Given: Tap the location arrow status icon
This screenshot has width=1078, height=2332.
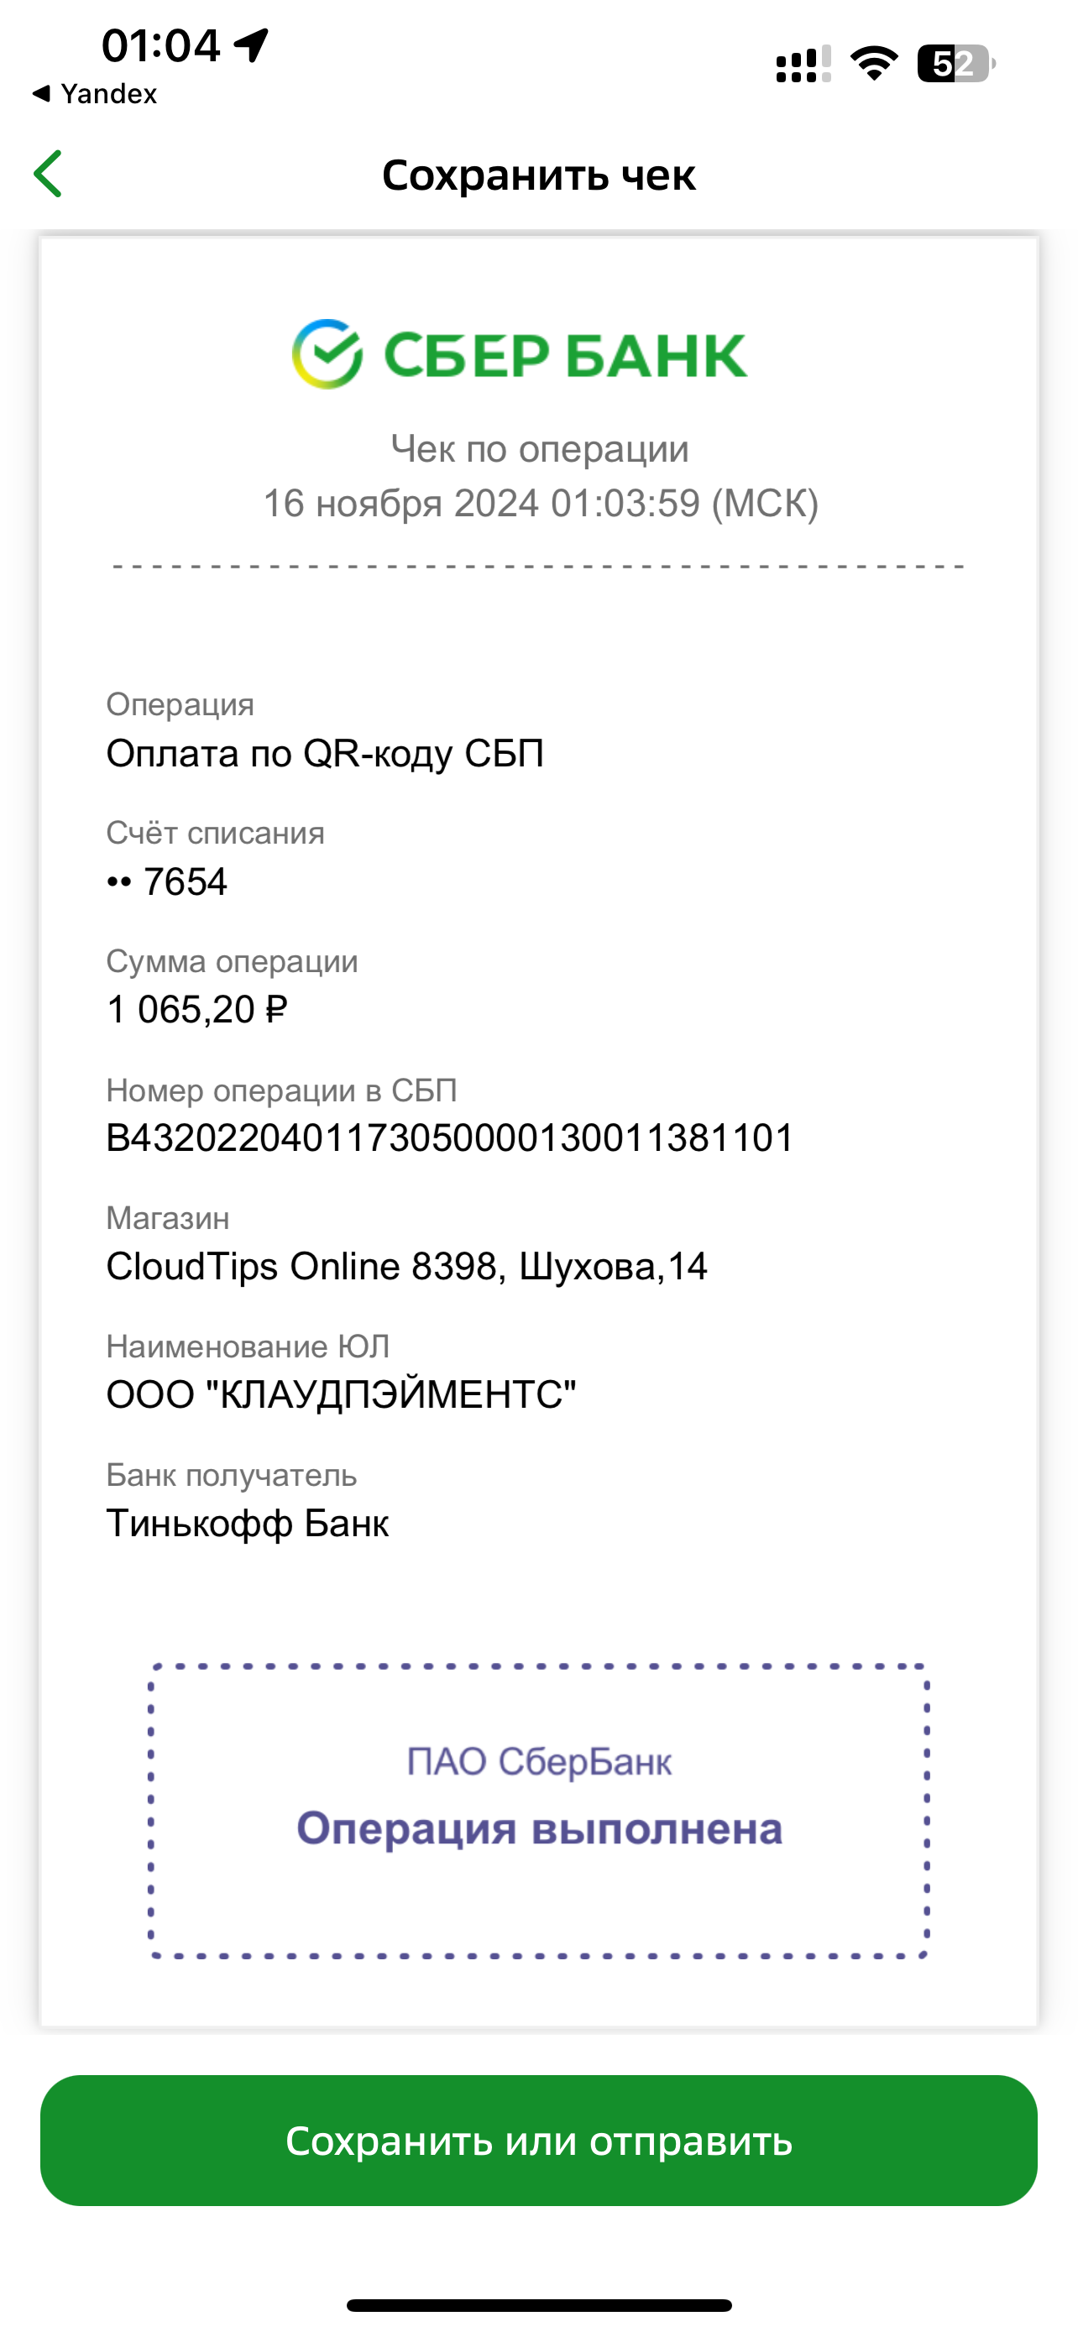Looking at the screenshot, I should [252, 44].
